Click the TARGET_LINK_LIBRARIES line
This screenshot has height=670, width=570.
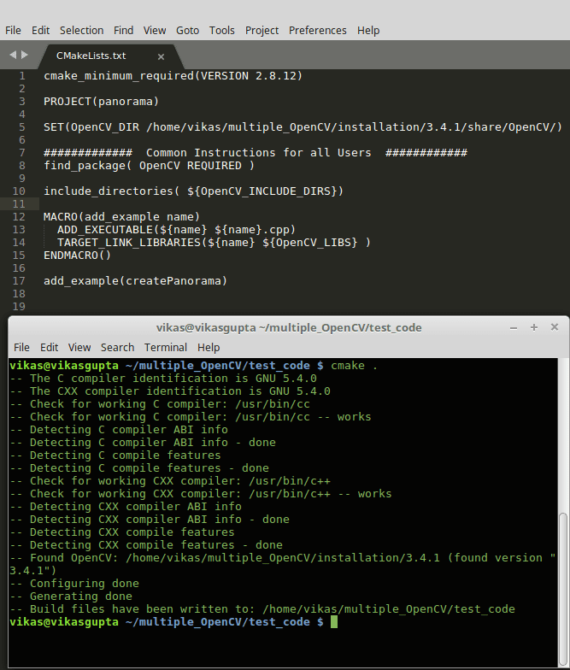click(x=214, y=243)
